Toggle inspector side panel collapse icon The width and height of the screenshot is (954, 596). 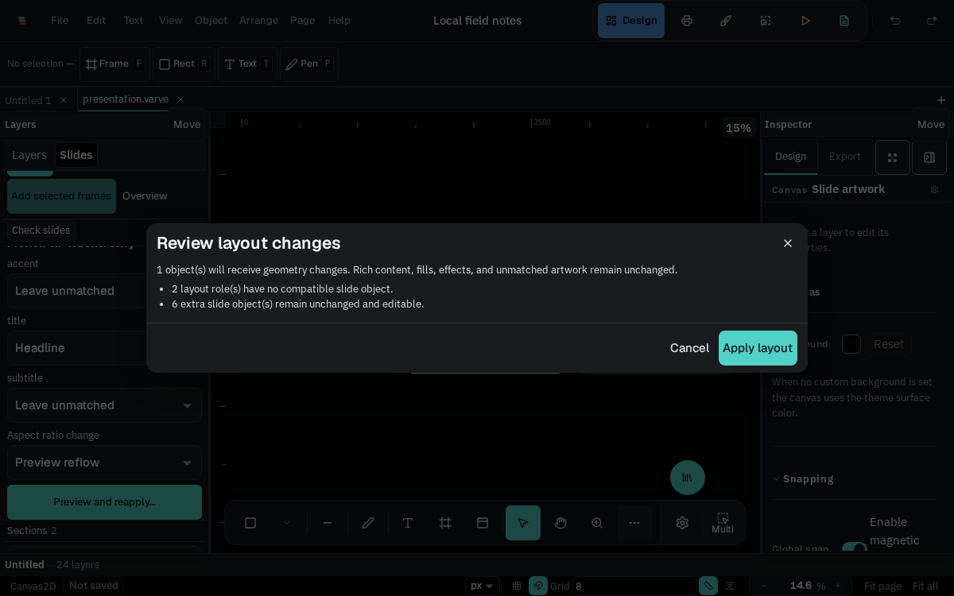click(x=929, y=157)
